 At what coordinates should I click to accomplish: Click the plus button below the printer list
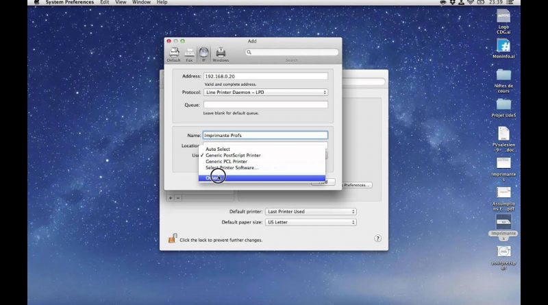pyautogui.click(x=171, y=198)
